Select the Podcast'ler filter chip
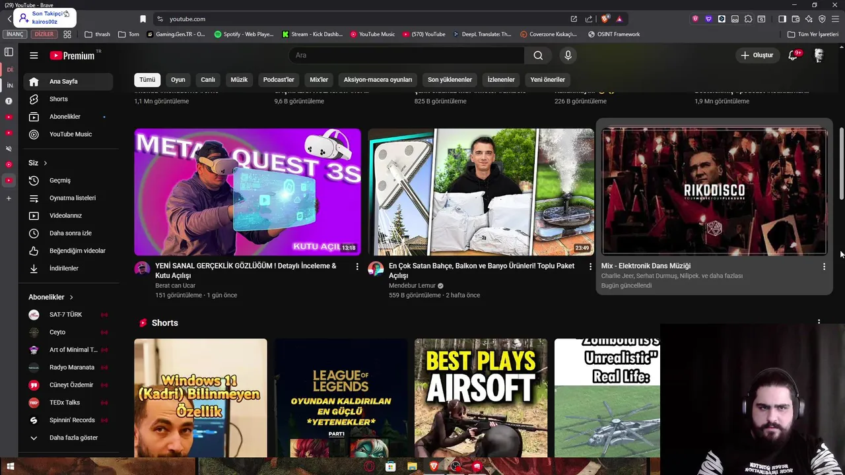The width and height of the screenshot is (845, 475). 279,80
